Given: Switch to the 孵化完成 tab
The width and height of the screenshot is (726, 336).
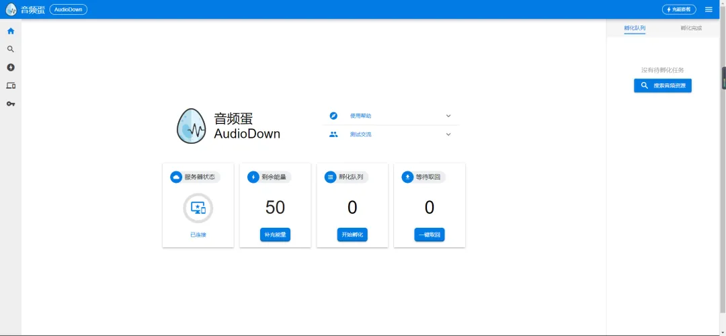Looking at the screenshot, I should 691,28.
